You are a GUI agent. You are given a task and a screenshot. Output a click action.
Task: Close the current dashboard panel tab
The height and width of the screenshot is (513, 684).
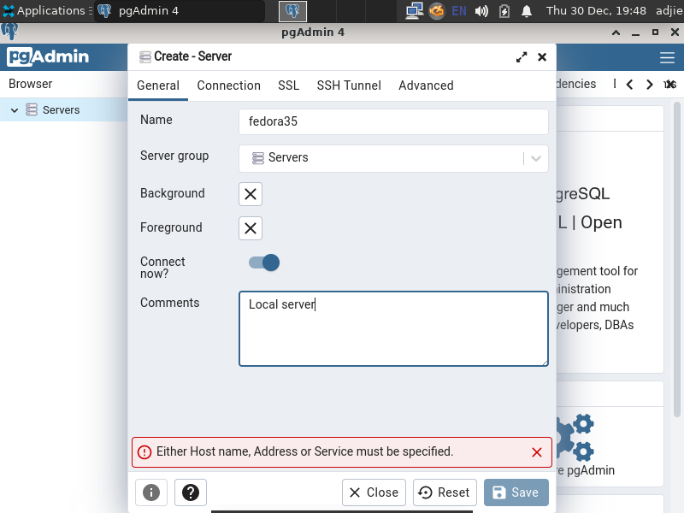click(x=670, y=84)
